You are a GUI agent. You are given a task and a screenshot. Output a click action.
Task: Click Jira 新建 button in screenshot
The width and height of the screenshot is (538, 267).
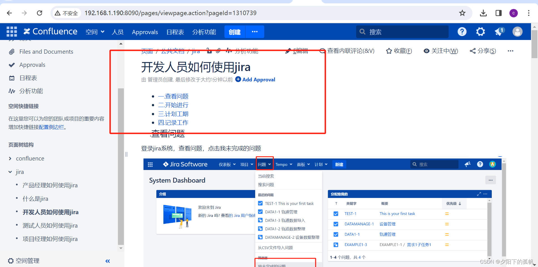coord(339,164)
